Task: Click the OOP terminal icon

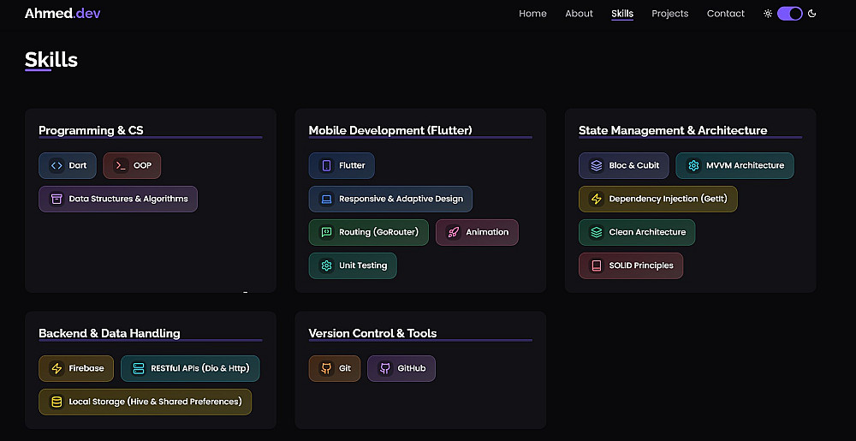Action: pyautogui.click(x=121, y=165)
